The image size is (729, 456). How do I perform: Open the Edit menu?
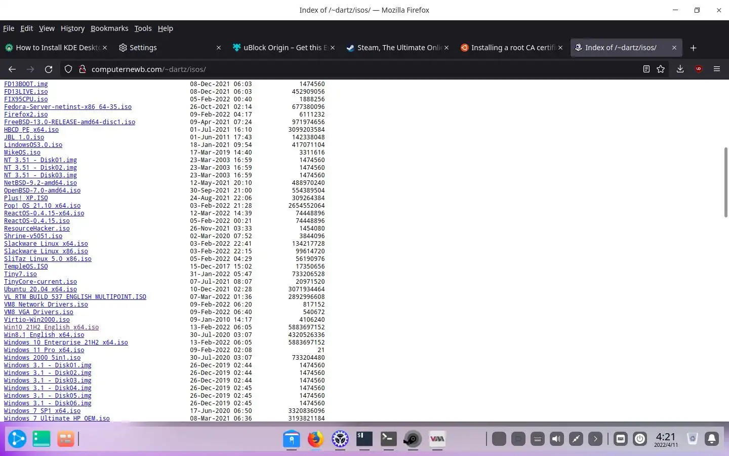pos(26,28)
